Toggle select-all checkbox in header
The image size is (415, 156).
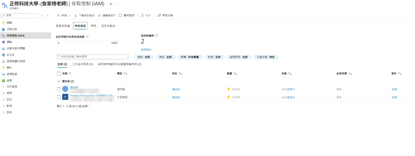pyautogui.click(x=59, y=74)
